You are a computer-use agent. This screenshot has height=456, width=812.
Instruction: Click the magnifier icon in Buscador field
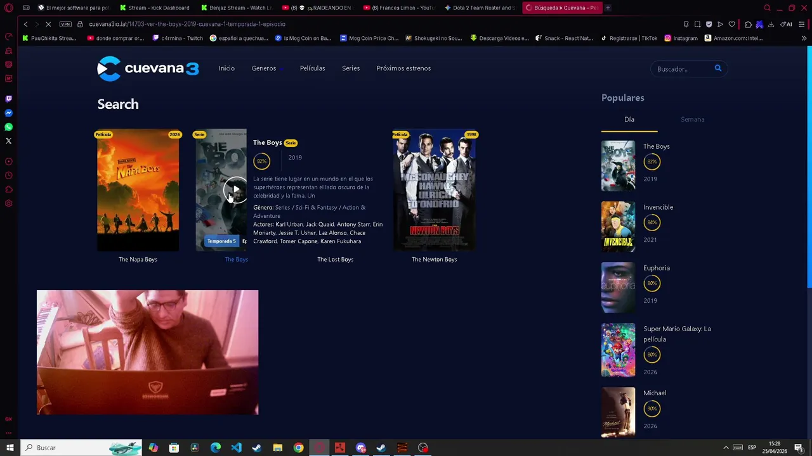tap(718, 68)
